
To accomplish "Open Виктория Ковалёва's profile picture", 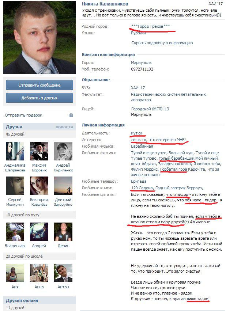I will tap(39, 186).
